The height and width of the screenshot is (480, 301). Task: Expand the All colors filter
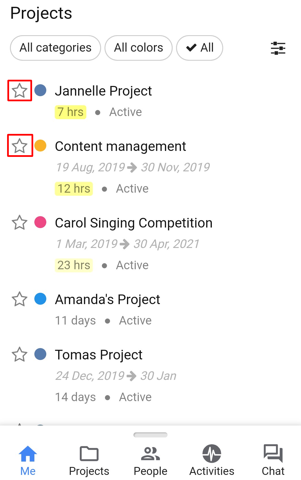[139, 48]
